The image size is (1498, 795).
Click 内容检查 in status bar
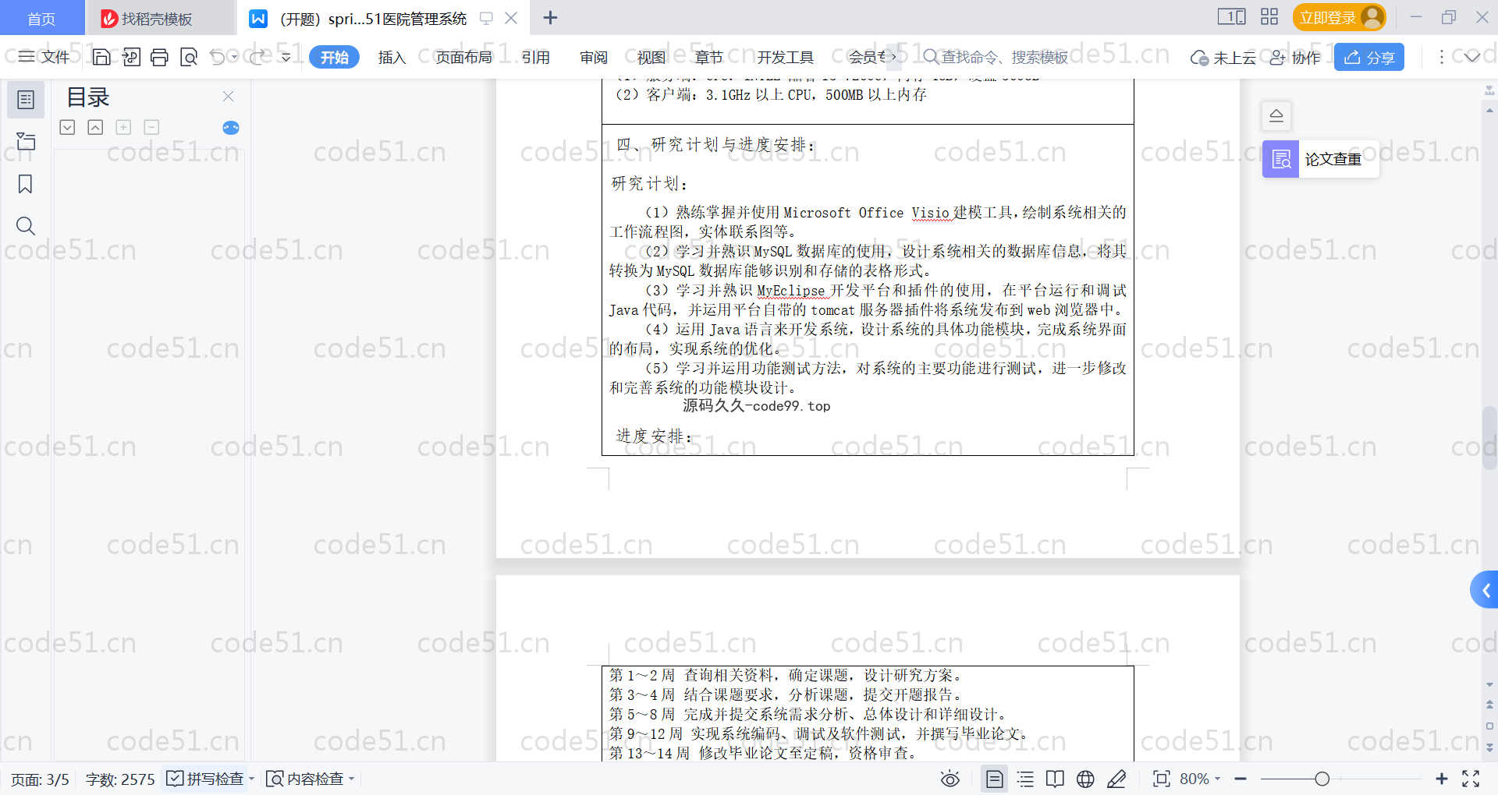click(x=305, y=779)
